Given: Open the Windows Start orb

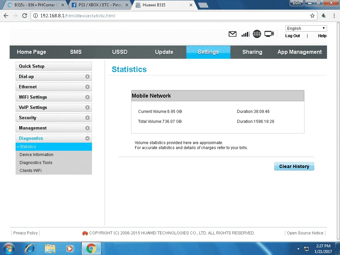Looking at the screenshot, I should pos(8,248).
